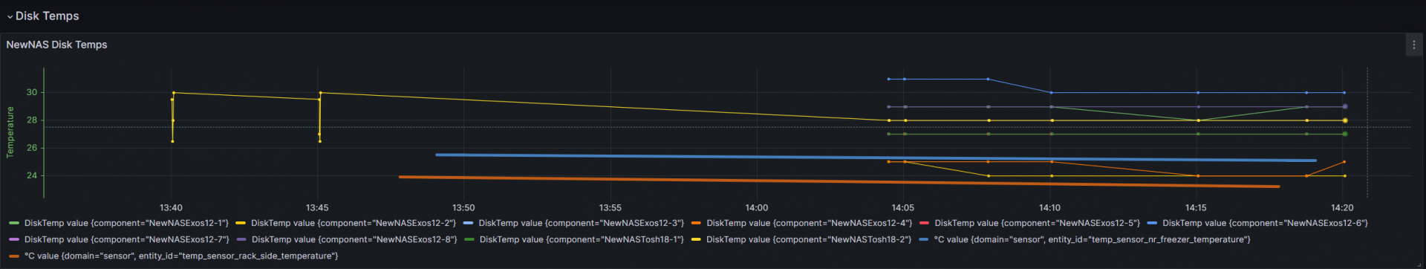
Task: Open color picker for NewNASExos12-1 swatch
Action: pyautogui.click(x=14, y=223)
